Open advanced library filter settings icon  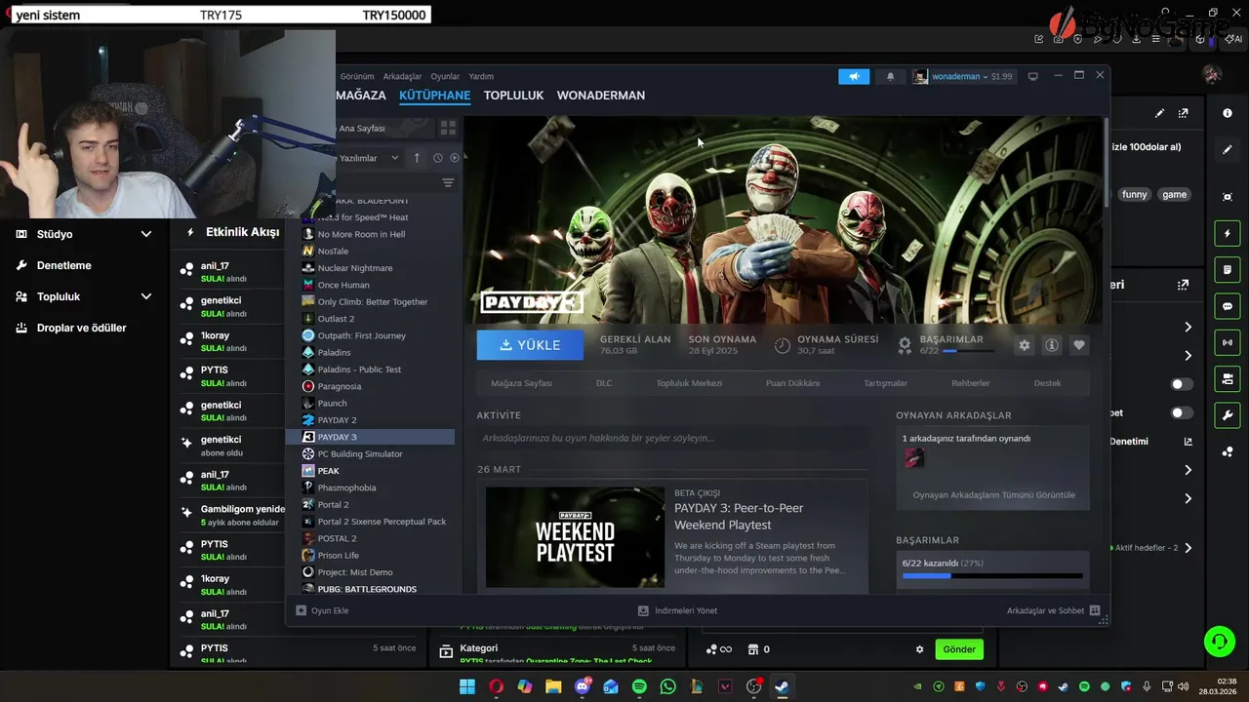point(448,182)
